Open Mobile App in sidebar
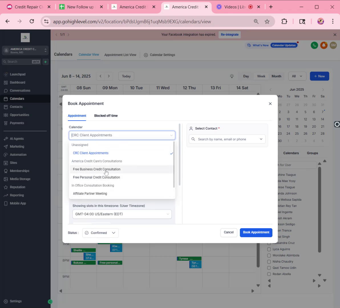The image size is (340, 308). pyautogui.click(x=18, y=203)
